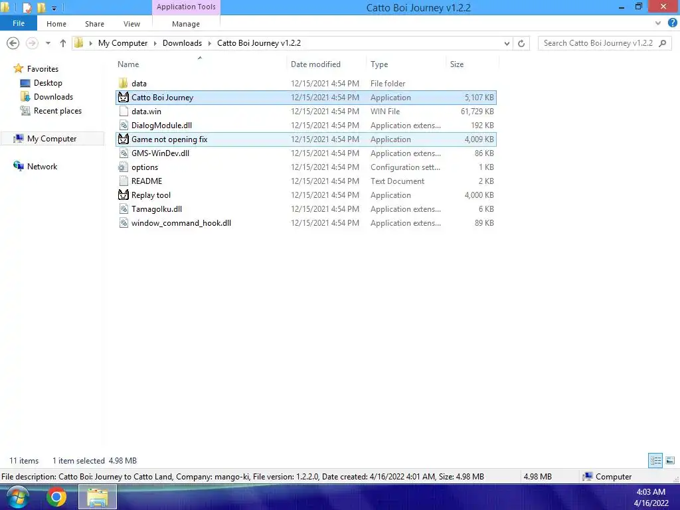Open the Share ribbon tab
This screenshot has width=680, height=510.
[x=94, y=24]
